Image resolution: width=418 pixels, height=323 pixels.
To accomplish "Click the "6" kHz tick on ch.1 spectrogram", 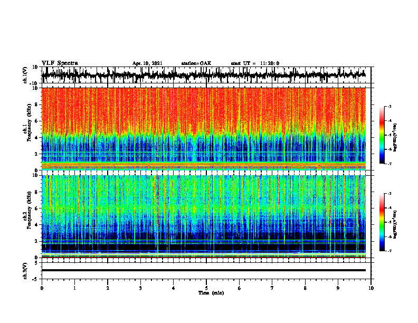I will [36, 121].
